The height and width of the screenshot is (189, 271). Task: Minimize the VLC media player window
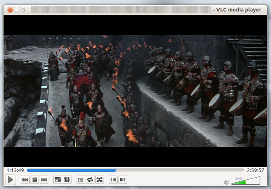click(x=17, y=10)
